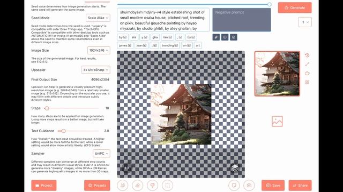Select the eraser tool

point(138,186)
